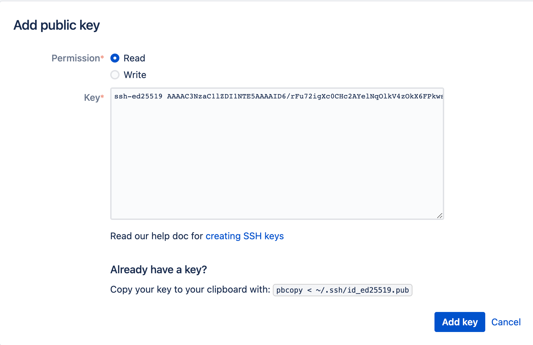This screenshot has width=533, height=345.
Task: Select the id_ed25519.pub clipboard command
Action: 343,290
